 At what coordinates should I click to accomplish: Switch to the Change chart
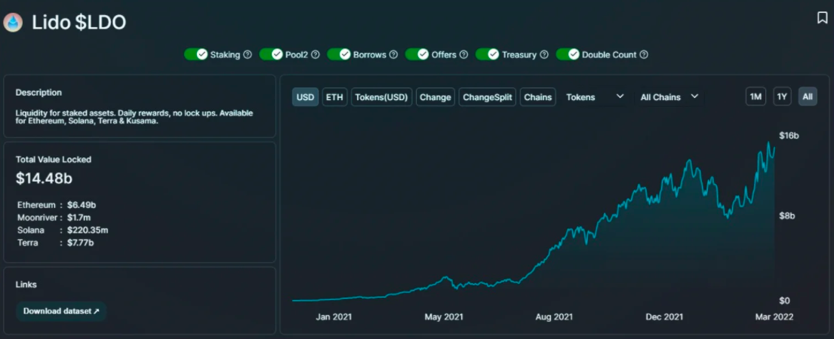(435, 97)
